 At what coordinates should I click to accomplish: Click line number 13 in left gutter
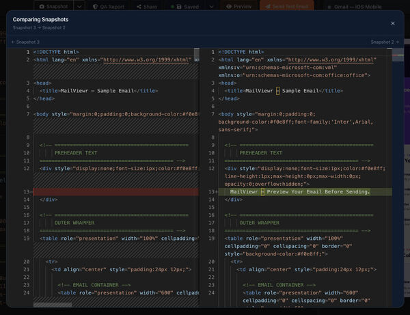click(27, 192)
